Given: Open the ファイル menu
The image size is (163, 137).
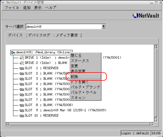Looking at the screenshot, I should click(12, 8).
